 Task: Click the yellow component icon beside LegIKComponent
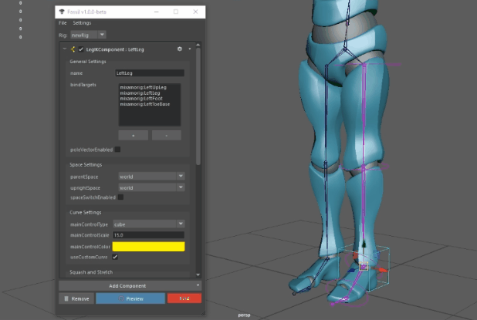[72, 49]
